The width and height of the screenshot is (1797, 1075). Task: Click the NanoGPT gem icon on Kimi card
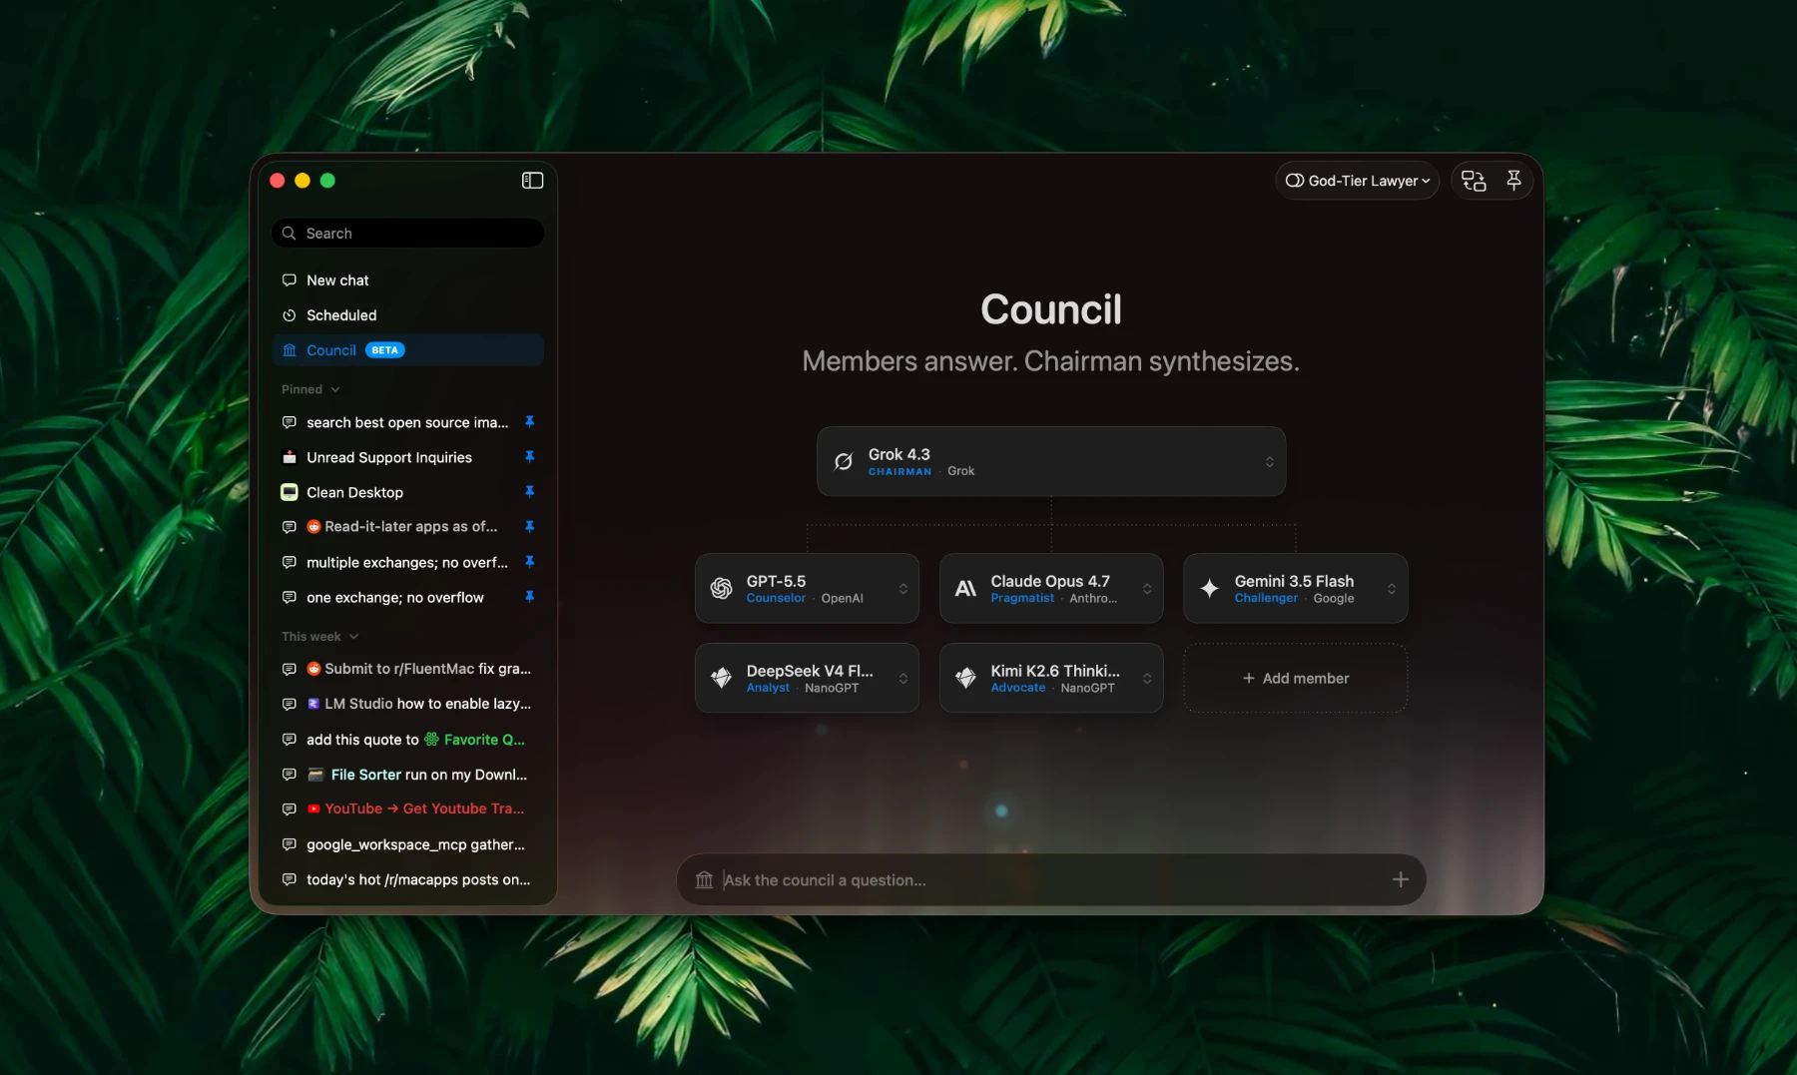coord(965,679)
